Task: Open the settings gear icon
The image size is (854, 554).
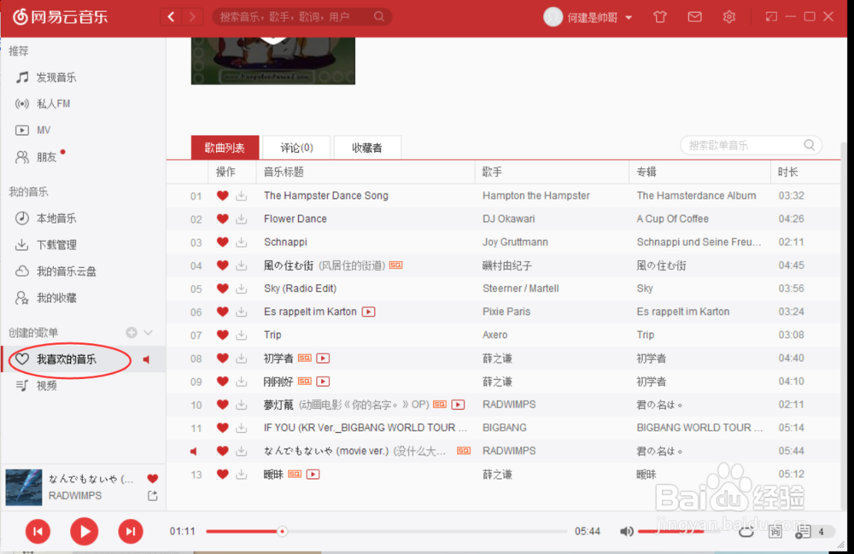Action: coord(728,17)
